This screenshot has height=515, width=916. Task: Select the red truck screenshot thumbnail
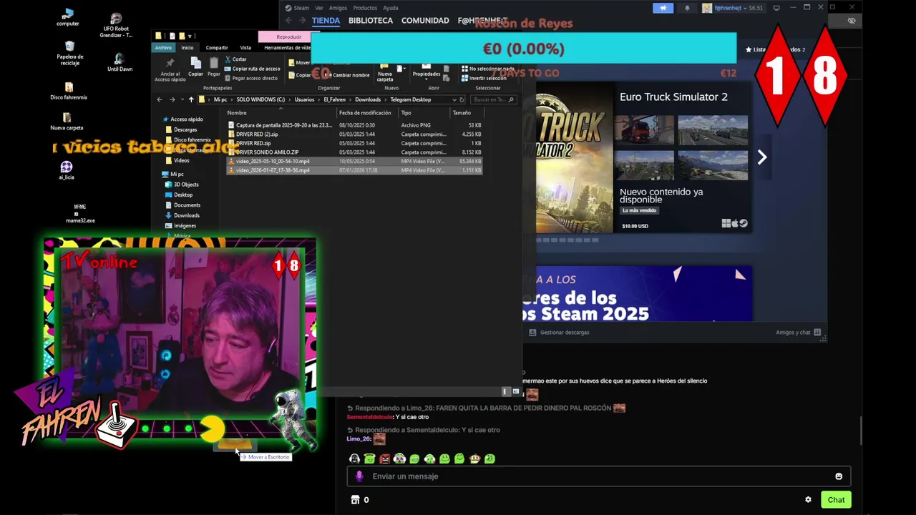644,130
